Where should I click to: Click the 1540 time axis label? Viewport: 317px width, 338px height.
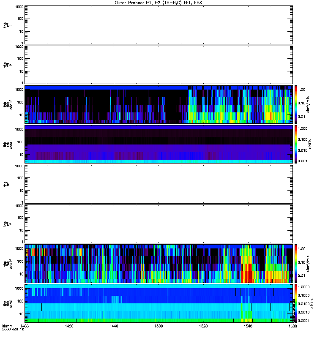[248, 326]
